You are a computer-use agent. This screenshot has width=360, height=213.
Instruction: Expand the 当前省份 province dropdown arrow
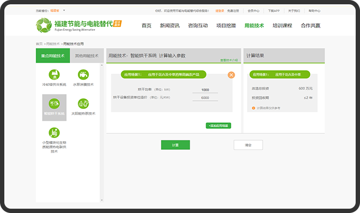(64, 10)
